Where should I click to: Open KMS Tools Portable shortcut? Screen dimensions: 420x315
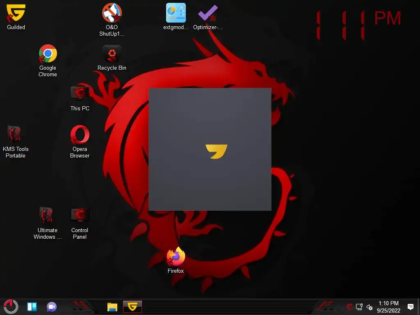(16, 142)
